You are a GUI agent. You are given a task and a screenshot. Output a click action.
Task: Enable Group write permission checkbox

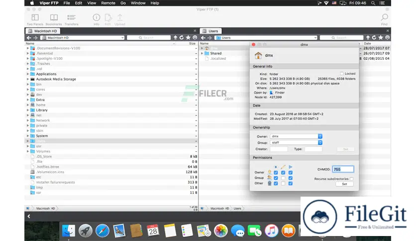[283, 178]
